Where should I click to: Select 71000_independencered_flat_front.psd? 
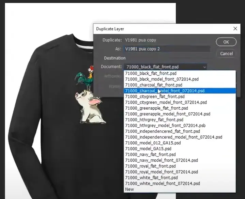(180, 131)
